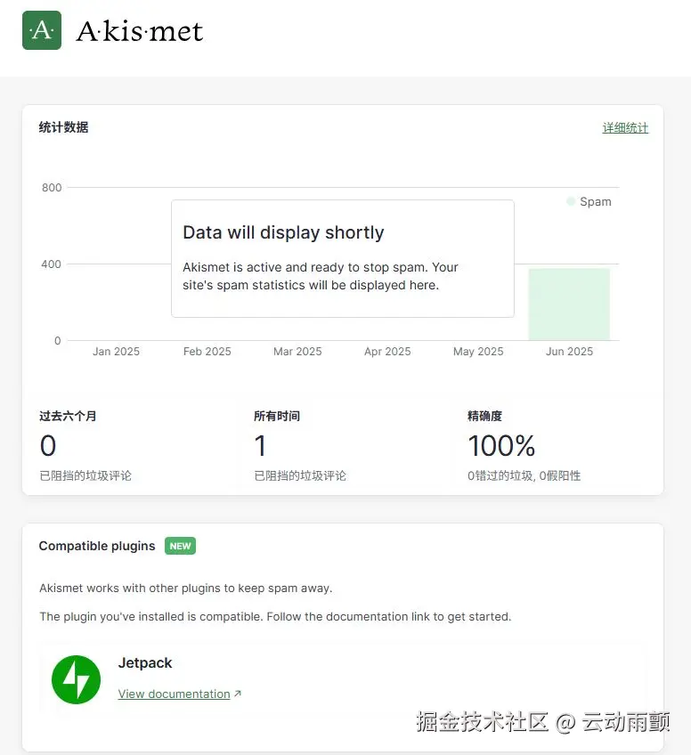Image resolution: width=691 pixels, height=755 pixels.
Task: Click the 精确度 stat label
Action: 485,416
